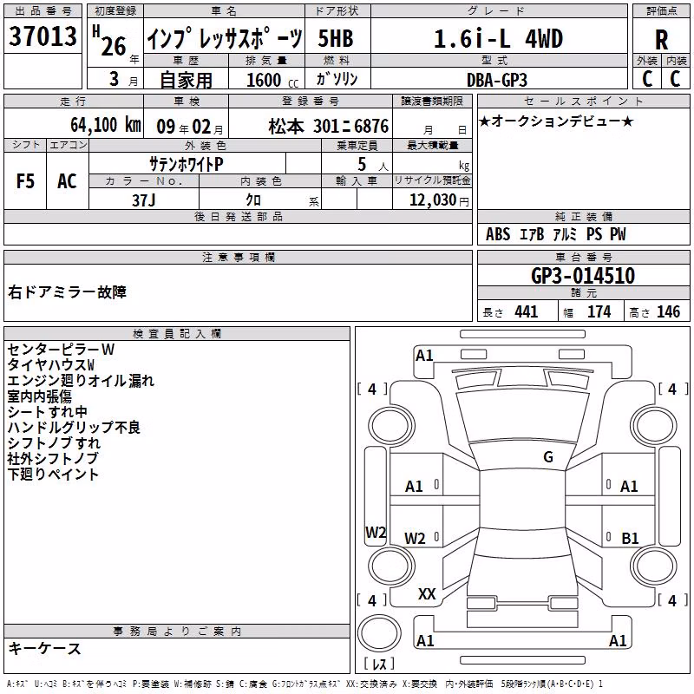Select the A1 mark on front bumper
Screen dimensions: 694x694
424,356
